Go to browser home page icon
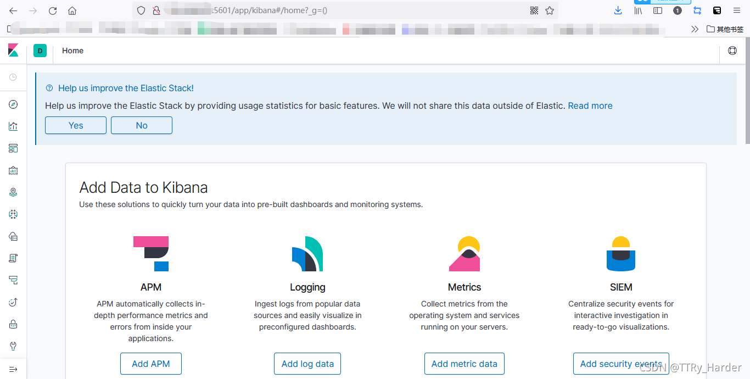The width and height of the screenshot is (750, 379). [x=72, y=10]
